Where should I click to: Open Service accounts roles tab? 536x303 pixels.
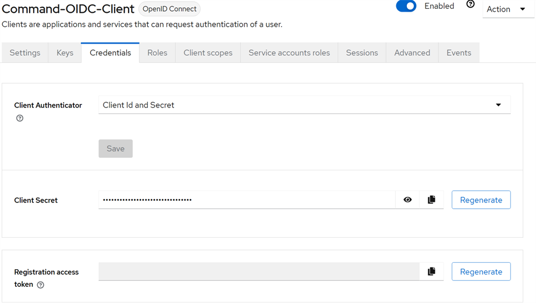(289, 53)
